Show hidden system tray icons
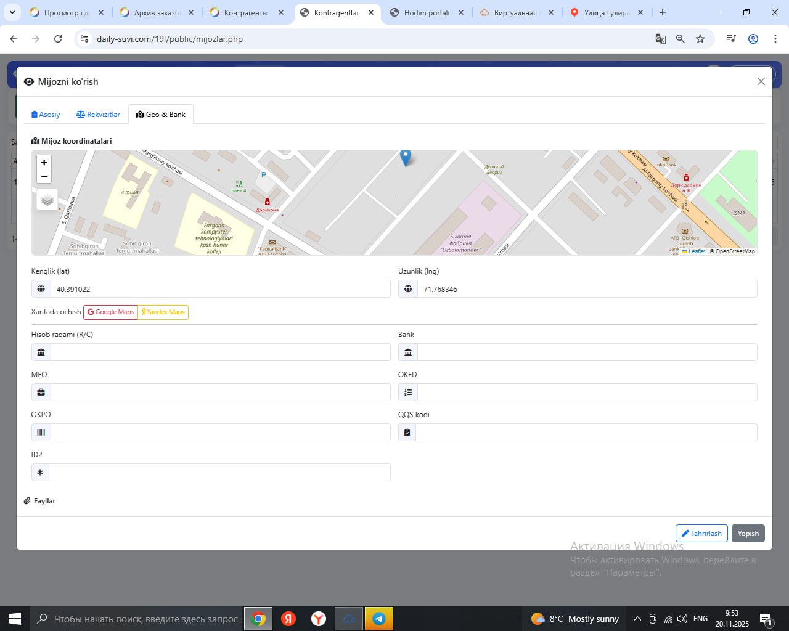 [x=637, y=619]
